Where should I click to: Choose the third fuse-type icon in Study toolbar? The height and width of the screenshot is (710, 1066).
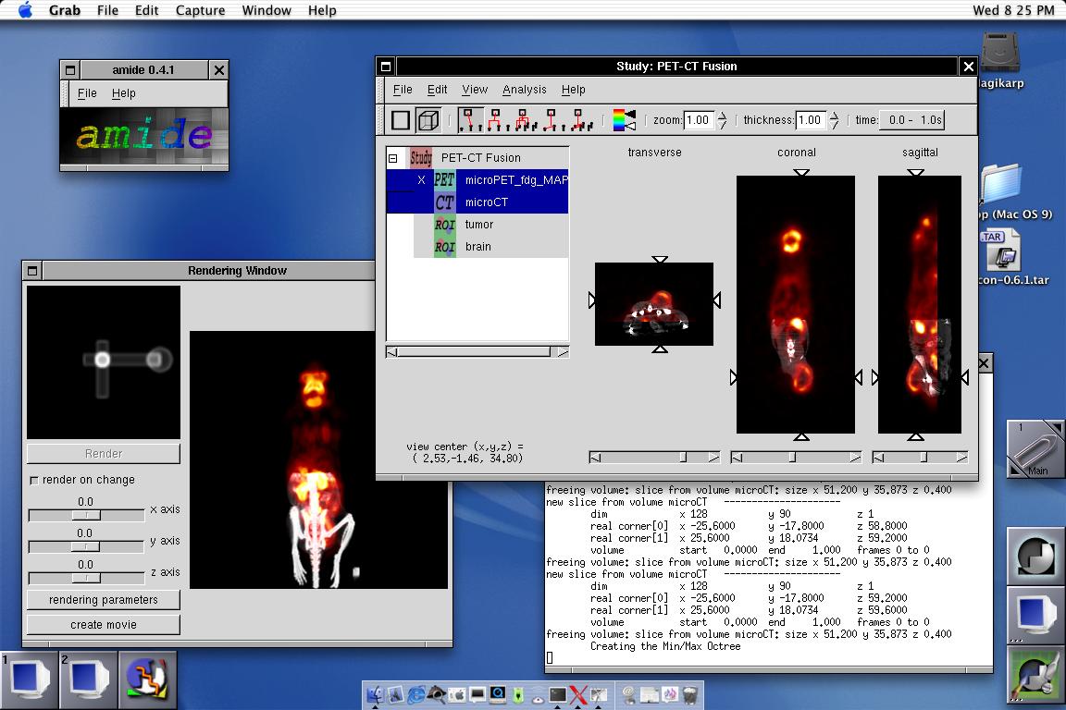[x=524, y=119]
